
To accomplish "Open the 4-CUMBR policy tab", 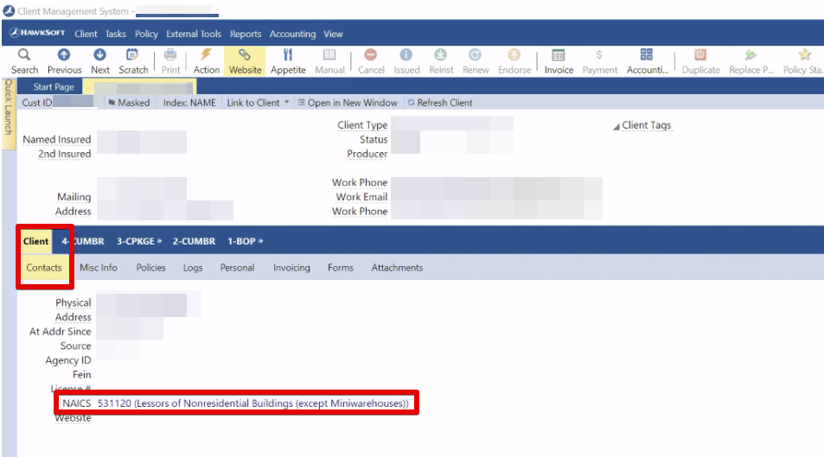I will coord(83,241).
